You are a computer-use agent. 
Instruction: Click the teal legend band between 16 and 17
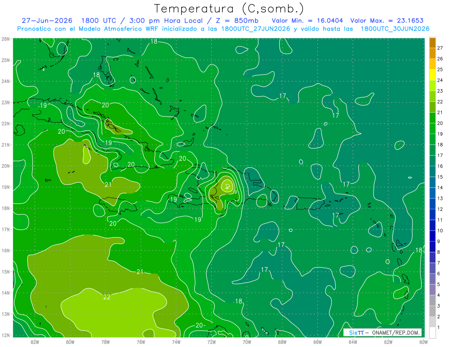coord(432,161)
